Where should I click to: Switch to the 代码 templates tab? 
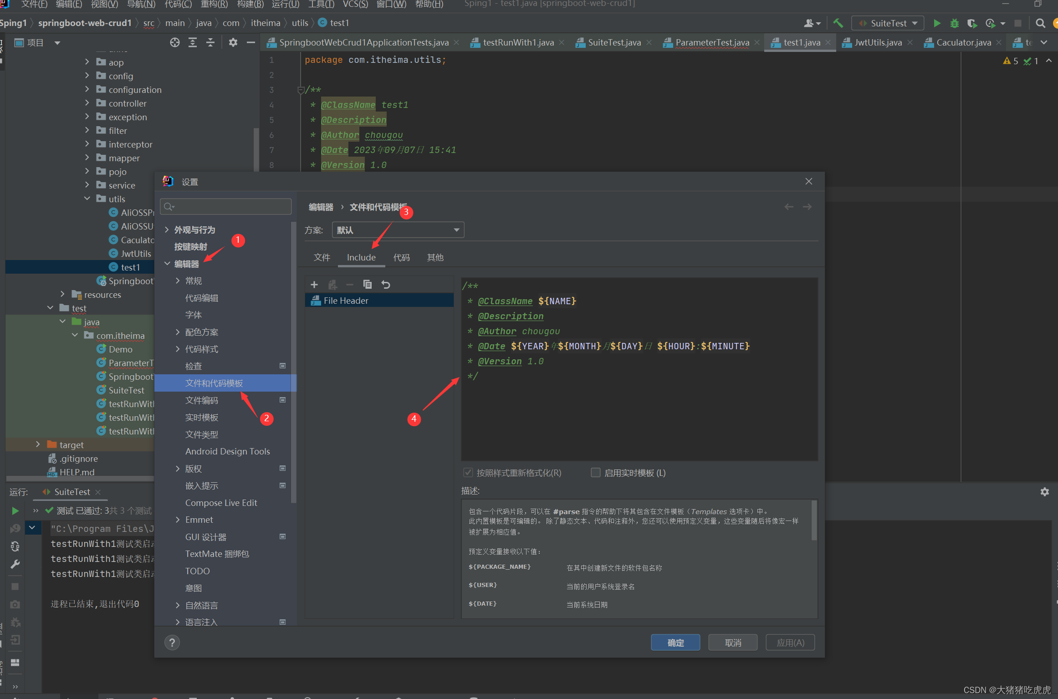[x=401, y=257]
